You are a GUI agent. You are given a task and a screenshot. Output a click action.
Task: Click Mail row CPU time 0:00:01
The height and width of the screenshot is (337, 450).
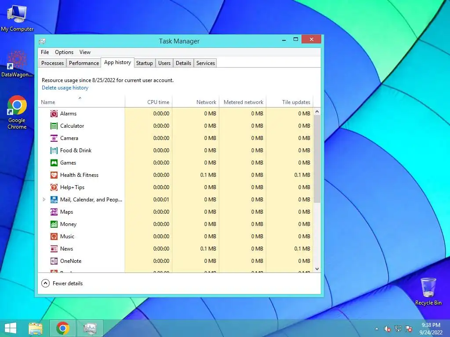(161, 200)
